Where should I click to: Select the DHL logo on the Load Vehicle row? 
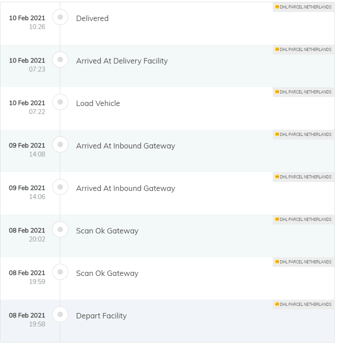(x=277, y=92)
